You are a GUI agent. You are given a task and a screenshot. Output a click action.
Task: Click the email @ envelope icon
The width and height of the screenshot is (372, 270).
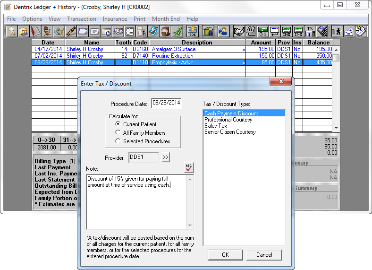[x=118, y=31]
